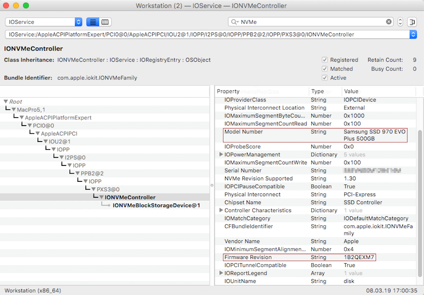Select NVMe Revision Supported row
This screenshot has height=295, width=424.
pyautogui.click(x=316, y=179)
